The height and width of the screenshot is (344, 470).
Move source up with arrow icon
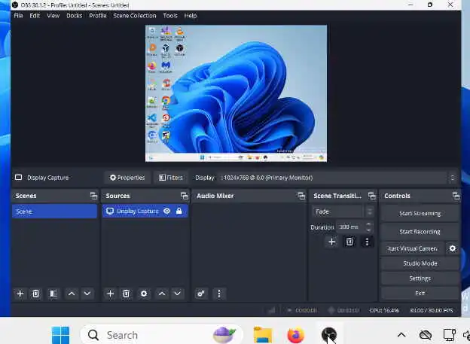pos(162,294)
